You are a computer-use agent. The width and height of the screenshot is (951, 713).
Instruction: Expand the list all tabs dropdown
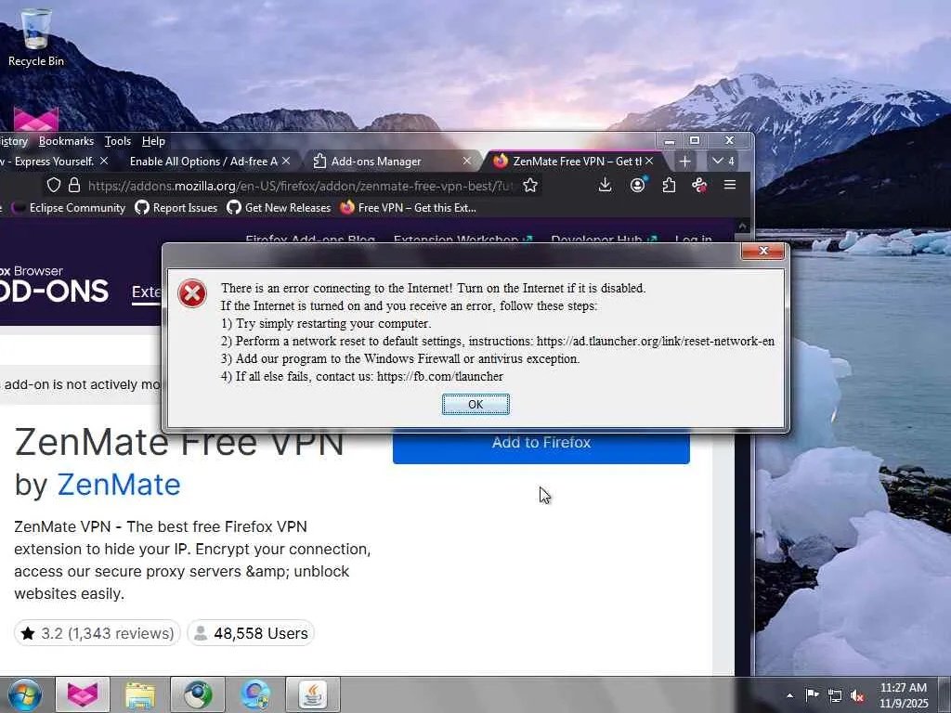click(x=723, y=162)
